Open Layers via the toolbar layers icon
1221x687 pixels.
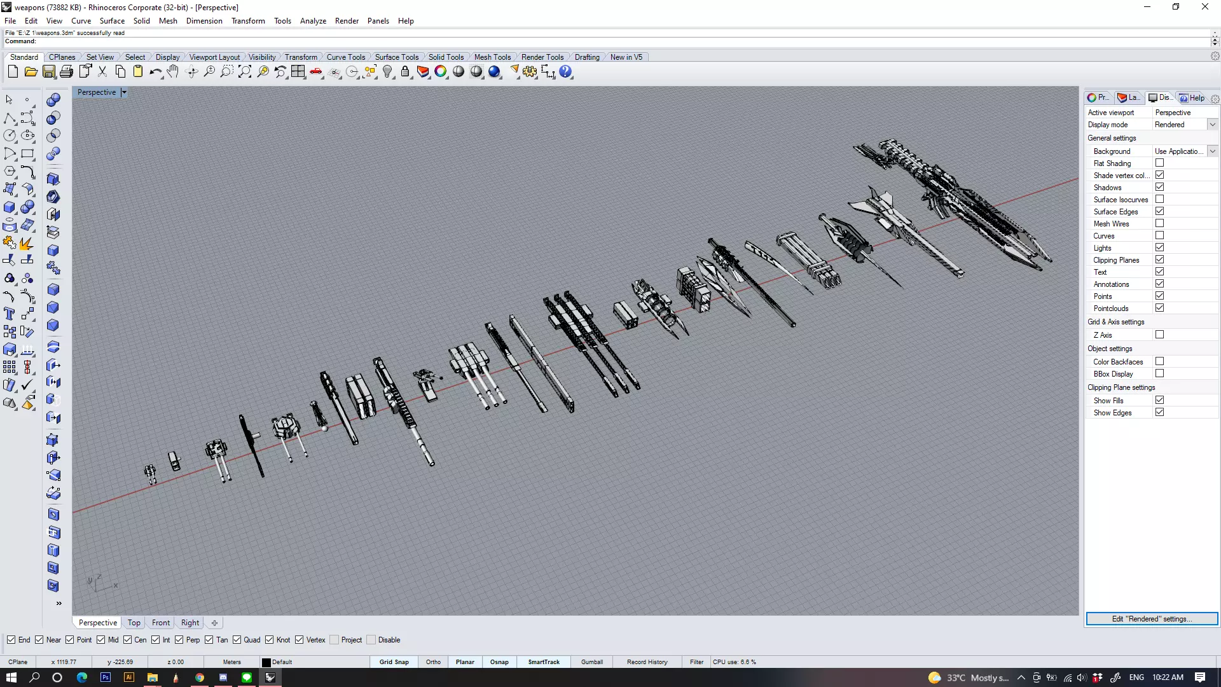click(423, 72)
